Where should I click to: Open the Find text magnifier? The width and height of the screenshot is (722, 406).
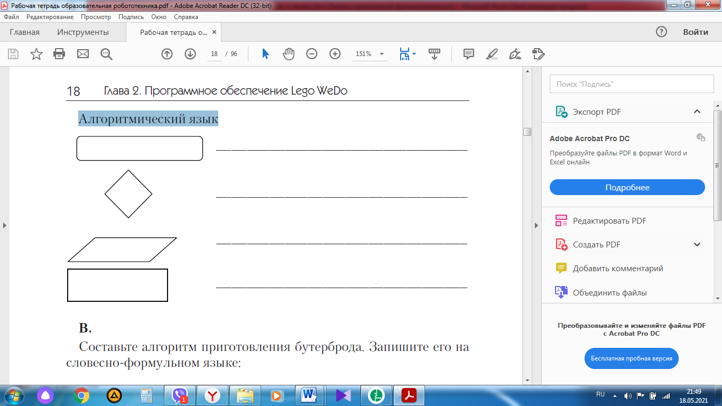pyautogui.click(x=107, y=54)
